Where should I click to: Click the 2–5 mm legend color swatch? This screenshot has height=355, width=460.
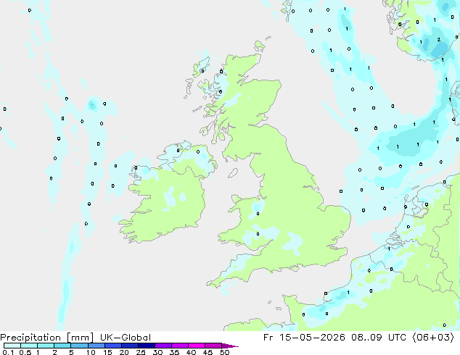click(x=62, y=346)
